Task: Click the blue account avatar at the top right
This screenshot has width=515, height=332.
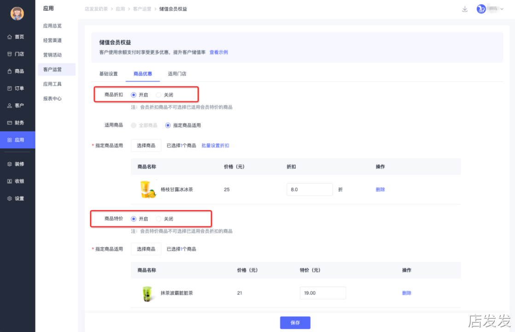Action: point(481,9)
